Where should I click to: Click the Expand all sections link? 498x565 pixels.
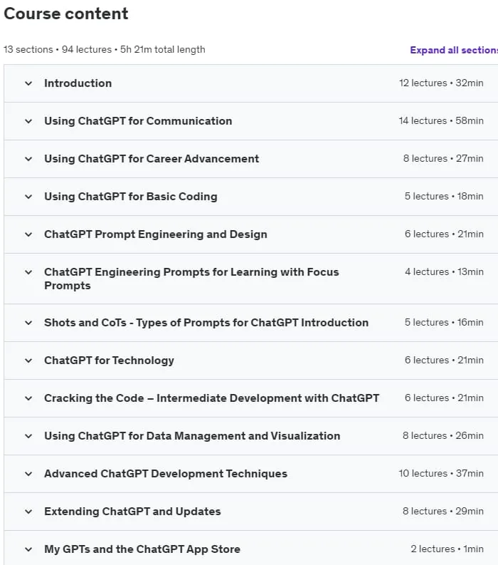click(x=454, y=50)
